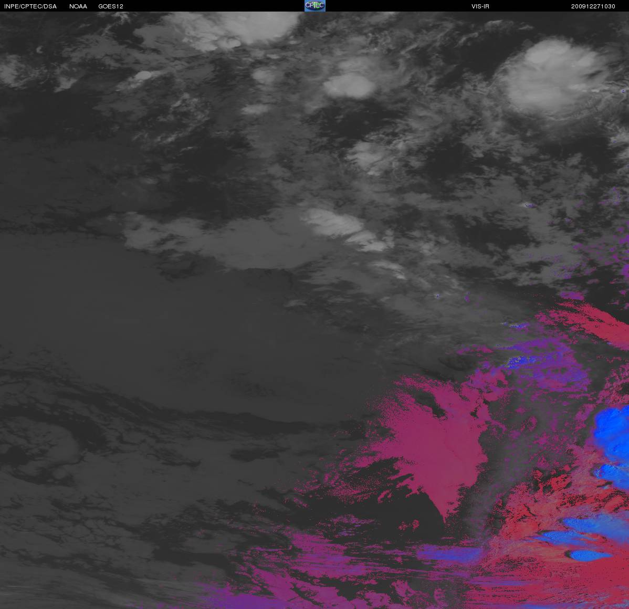Image resolution: width=629 pixels, height=609 pixels.
Task: Click the VIS-IR channel label
Action: click(x=480, y=6)
